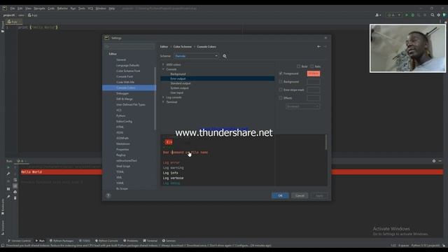Toggle the Bold checkbox
The image size is (448, 252).
pos(299,66)
